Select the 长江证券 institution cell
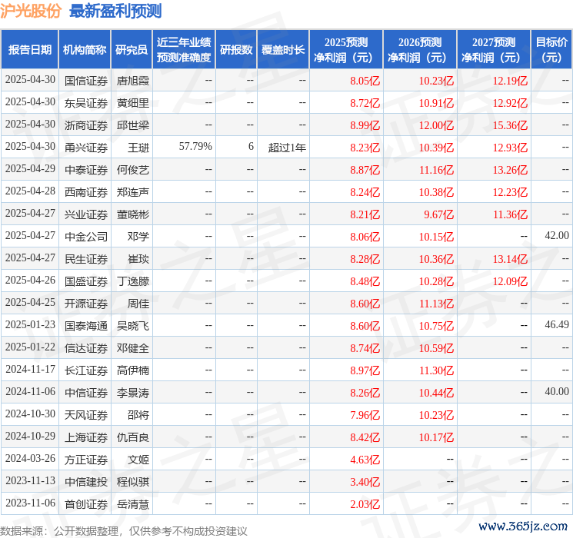Screen dimensions: 573x538 (86, 370)
